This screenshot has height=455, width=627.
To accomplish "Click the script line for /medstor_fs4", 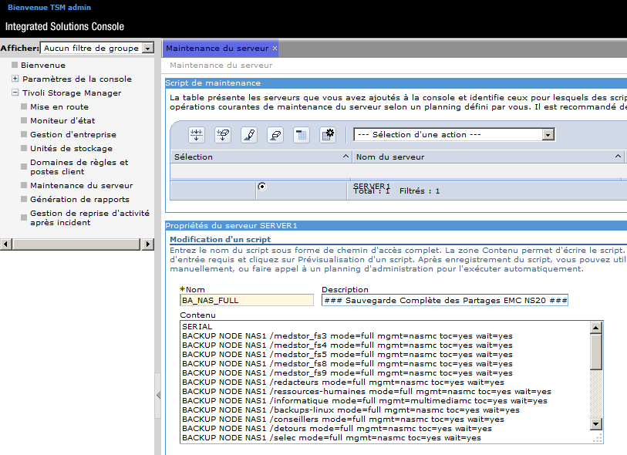I will (347, 345).
